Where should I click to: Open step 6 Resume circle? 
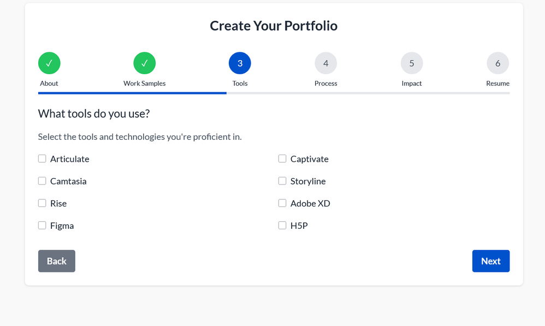(x=497, y=63)
